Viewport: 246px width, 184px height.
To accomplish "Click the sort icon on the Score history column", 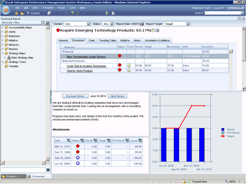I will tap(140, 141).
